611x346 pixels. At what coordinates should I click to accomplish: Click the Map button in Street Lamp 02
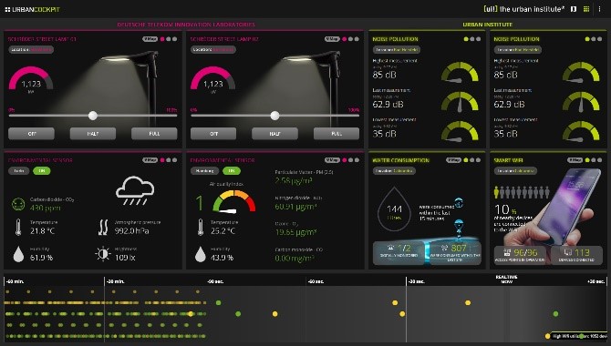tap(332, 39)
